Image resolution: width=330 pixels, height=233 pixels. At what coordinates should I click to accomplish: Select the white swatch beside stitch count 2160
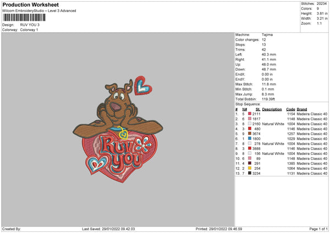click(250, 124)
